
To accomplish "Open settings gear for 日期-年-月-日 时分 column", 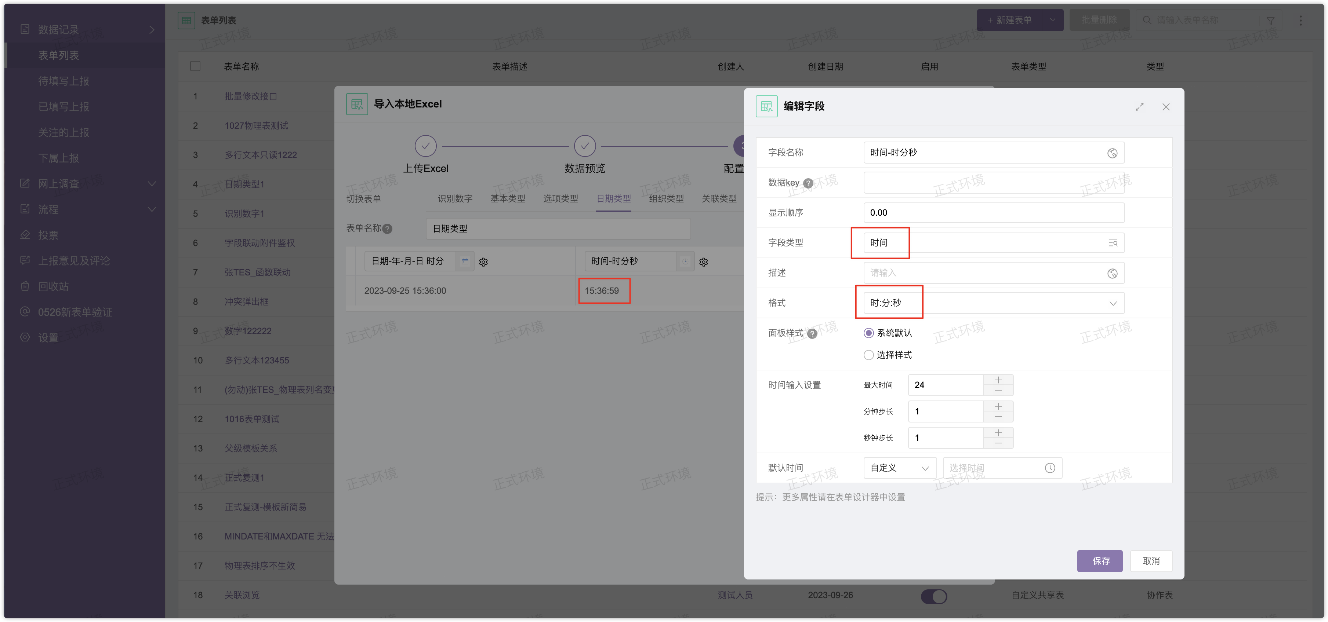I will (x=483, y=262).
